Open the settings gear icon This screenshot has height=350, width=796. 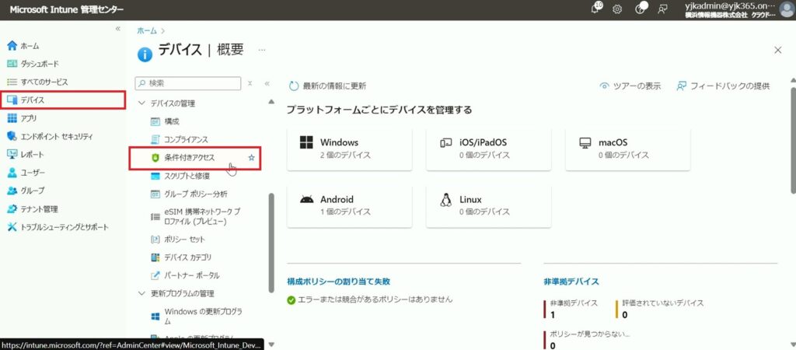point(617,9)
